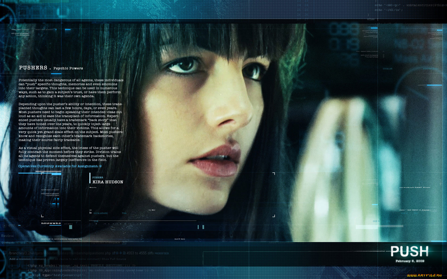
Task: Click the document icon before '4553 to 4555 diffs'
Action: pos(124,253)
